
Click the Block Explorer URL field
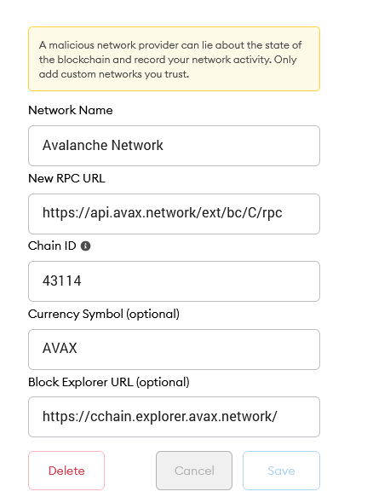[x=174, y=417]
